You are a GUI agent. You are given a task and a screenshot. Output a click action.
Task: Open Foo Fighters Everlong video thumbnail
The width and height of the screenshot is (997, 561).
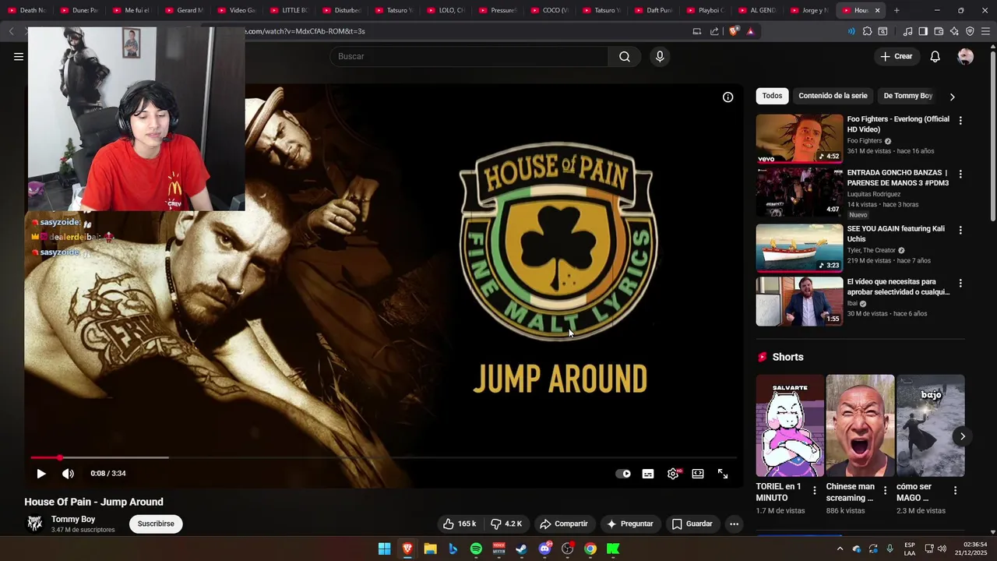pos(799,139)
